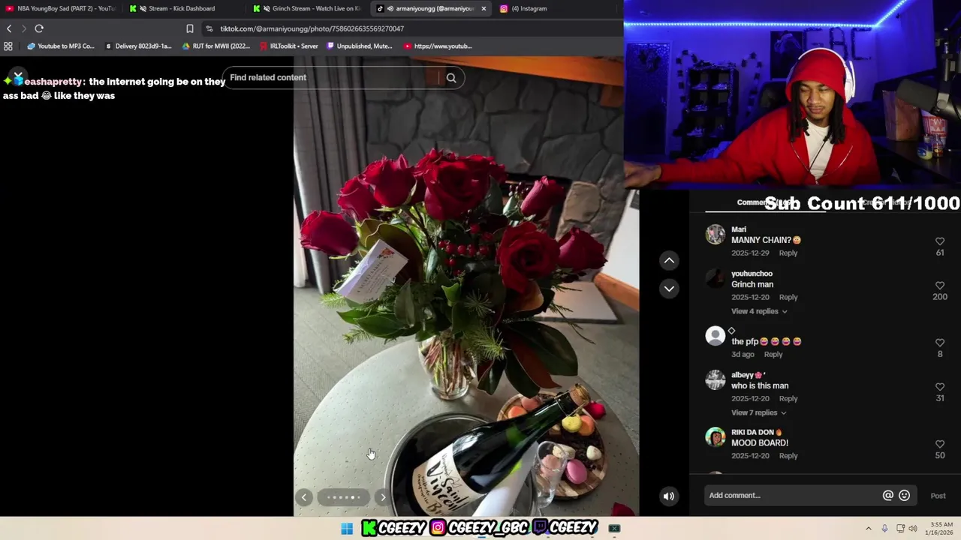Screen dimensions: 961x540
Task: Select the Comments tab header
Action: tap(765, 202)
